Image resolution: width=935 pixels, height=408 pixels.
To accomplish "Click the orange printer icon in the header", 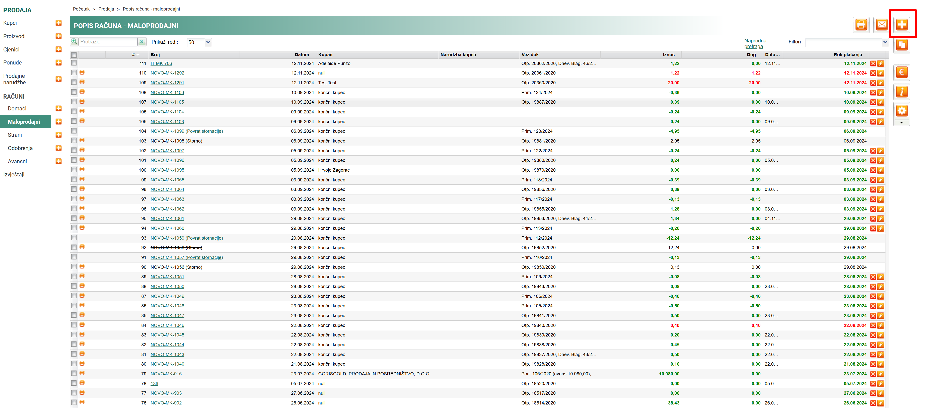I will (861, 25).
